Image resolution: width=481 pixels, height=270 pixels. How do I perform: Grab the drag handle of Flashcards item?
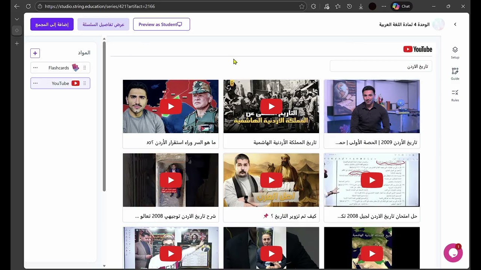click(85, 68)
